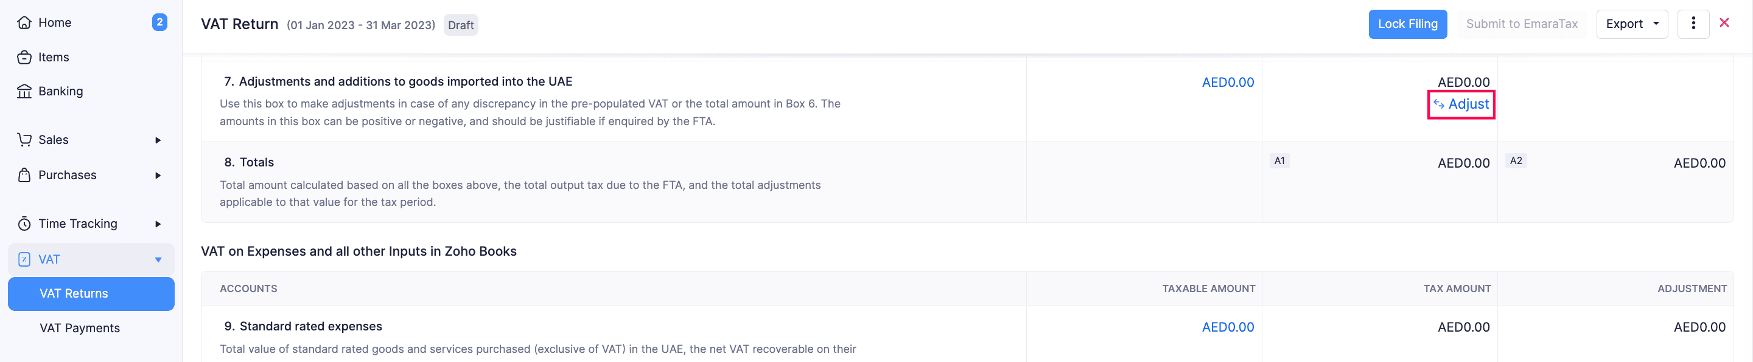
Task: Click Adjust link for box 7
Action: pyautogui.click(x=1461, y=104)
